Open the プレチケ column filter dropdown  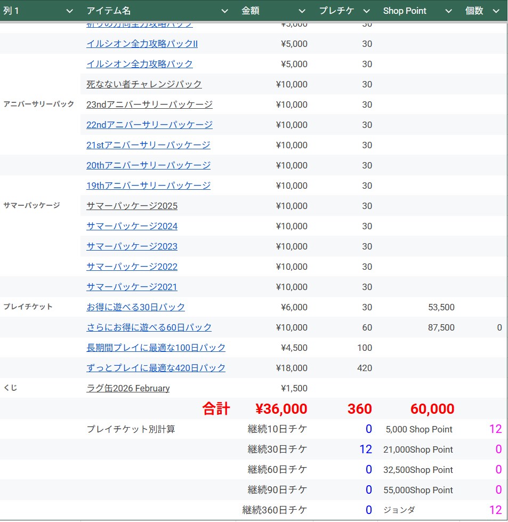366,11
